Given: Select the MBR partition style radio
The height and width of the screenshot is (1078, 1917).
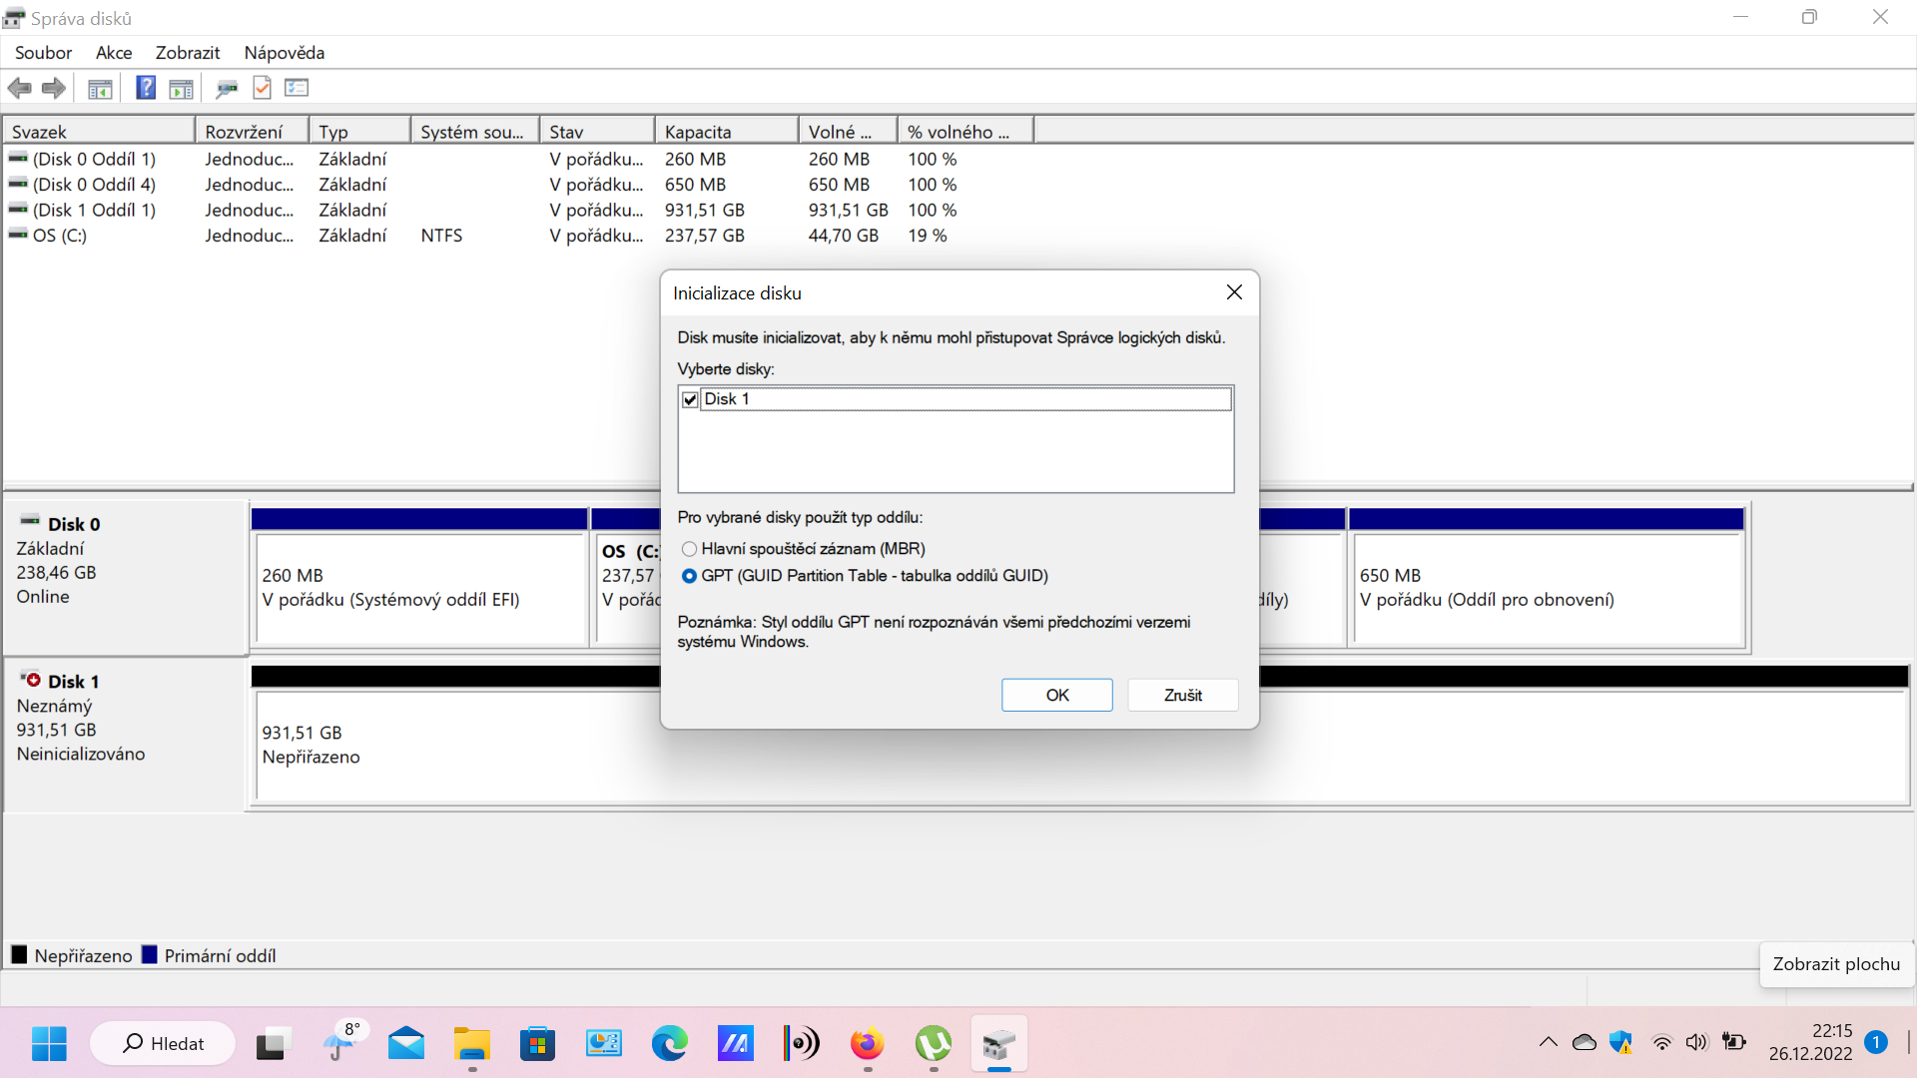Looking at the screenshot, I should 689,549.
